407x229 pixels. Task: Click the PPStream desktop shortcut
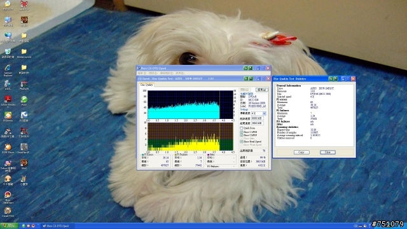tap(8, 117)
